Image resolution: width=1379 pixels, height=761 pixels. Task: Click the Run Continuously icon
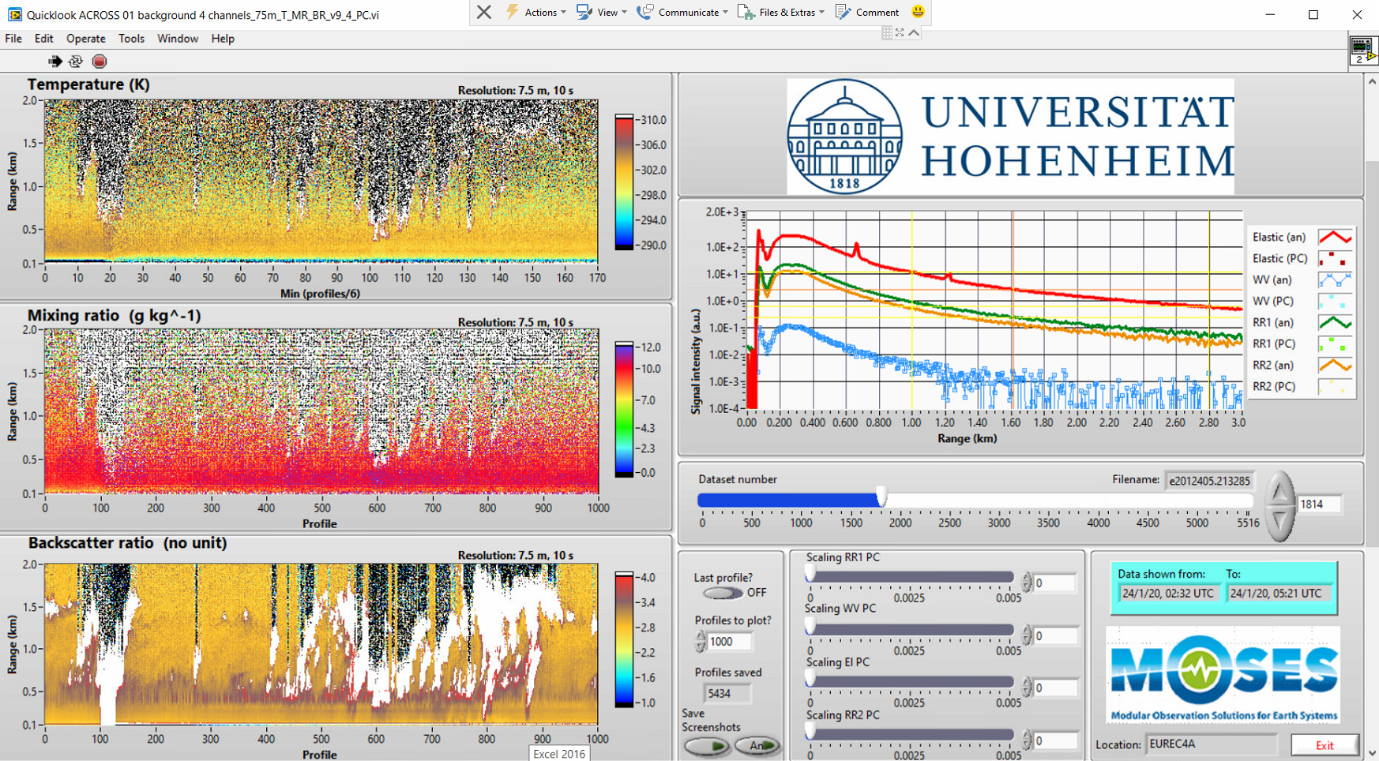point(76,61)
